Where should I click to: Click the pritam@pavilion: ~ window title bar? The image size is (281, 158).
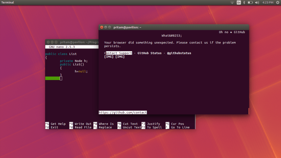[x=174, y=27]
